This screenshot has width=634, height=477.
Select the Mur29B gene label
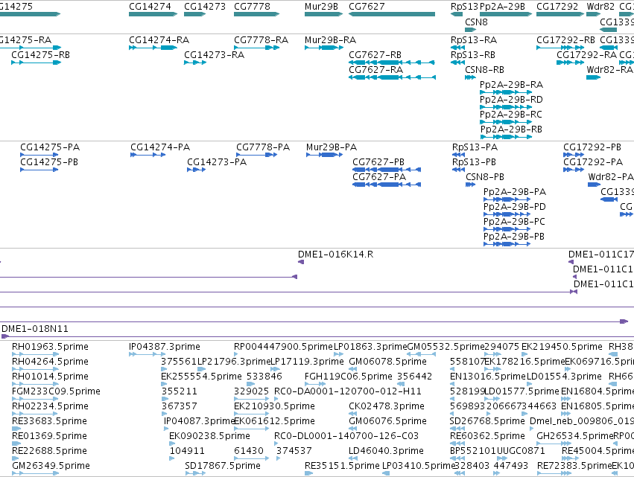pos(321,7)
